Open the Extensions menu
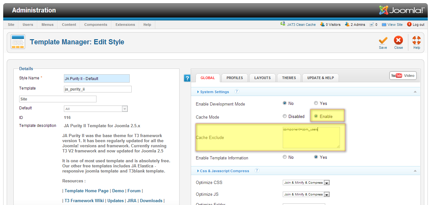This screenshot has width=431, height=205. (125, 25)
